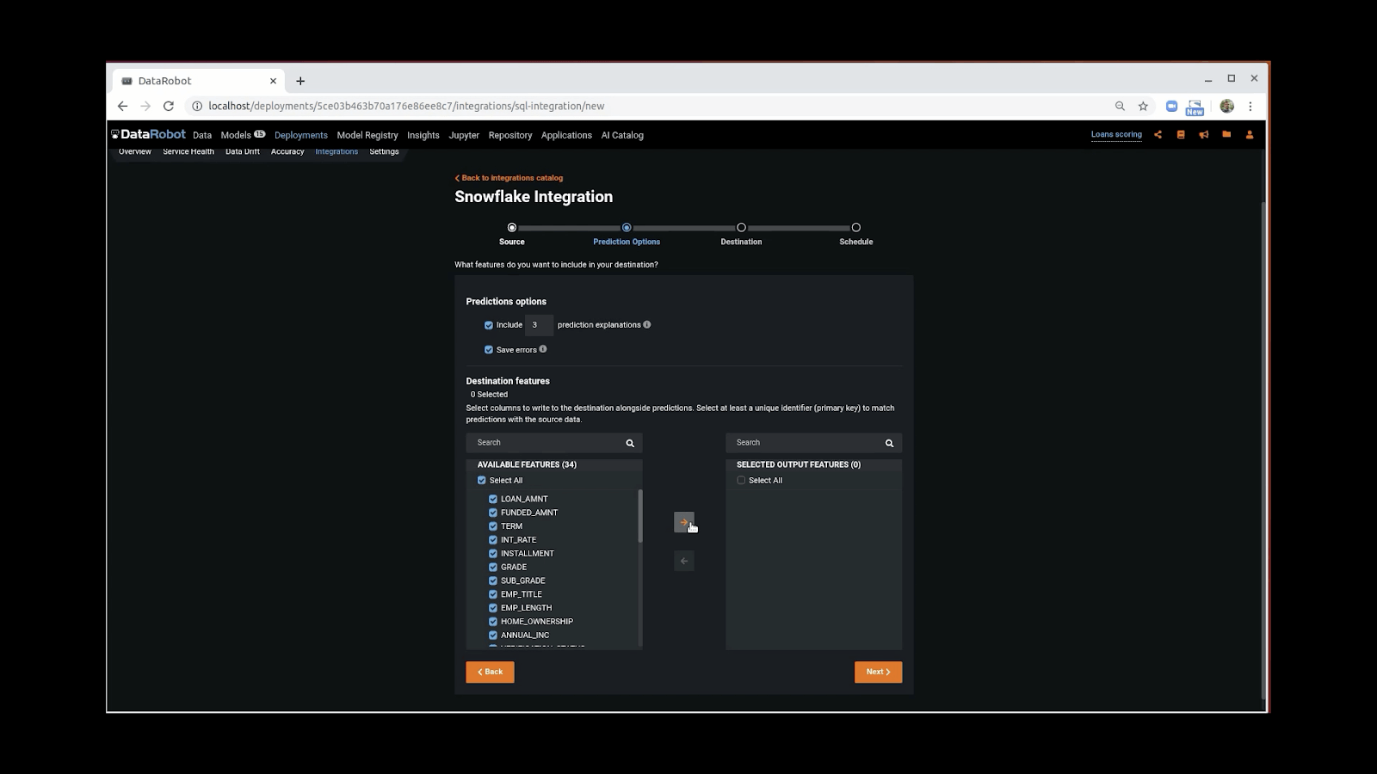Open the Data menu
This screenshot has width=1377, height=774.
tap(202, 135)
